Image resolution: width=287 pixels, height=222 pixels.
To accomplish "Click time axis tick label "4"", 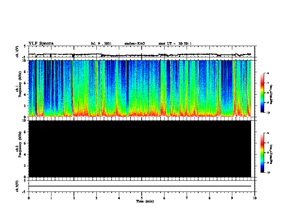I will (x=119, y=198).
